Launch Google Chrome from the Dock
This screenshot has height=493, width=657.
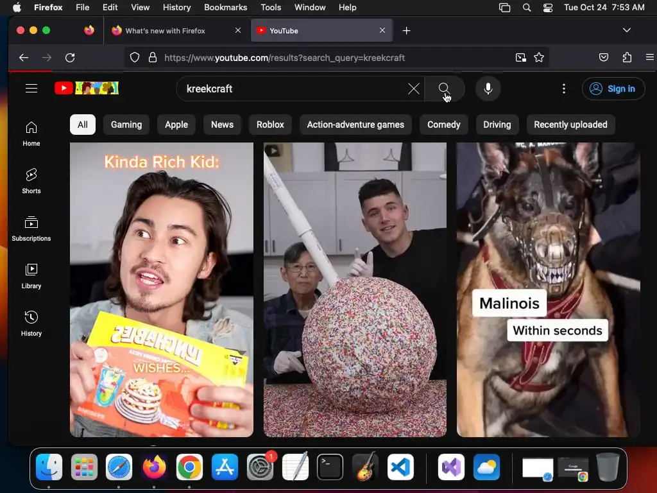pyautogui.click(x=189, y=467)
